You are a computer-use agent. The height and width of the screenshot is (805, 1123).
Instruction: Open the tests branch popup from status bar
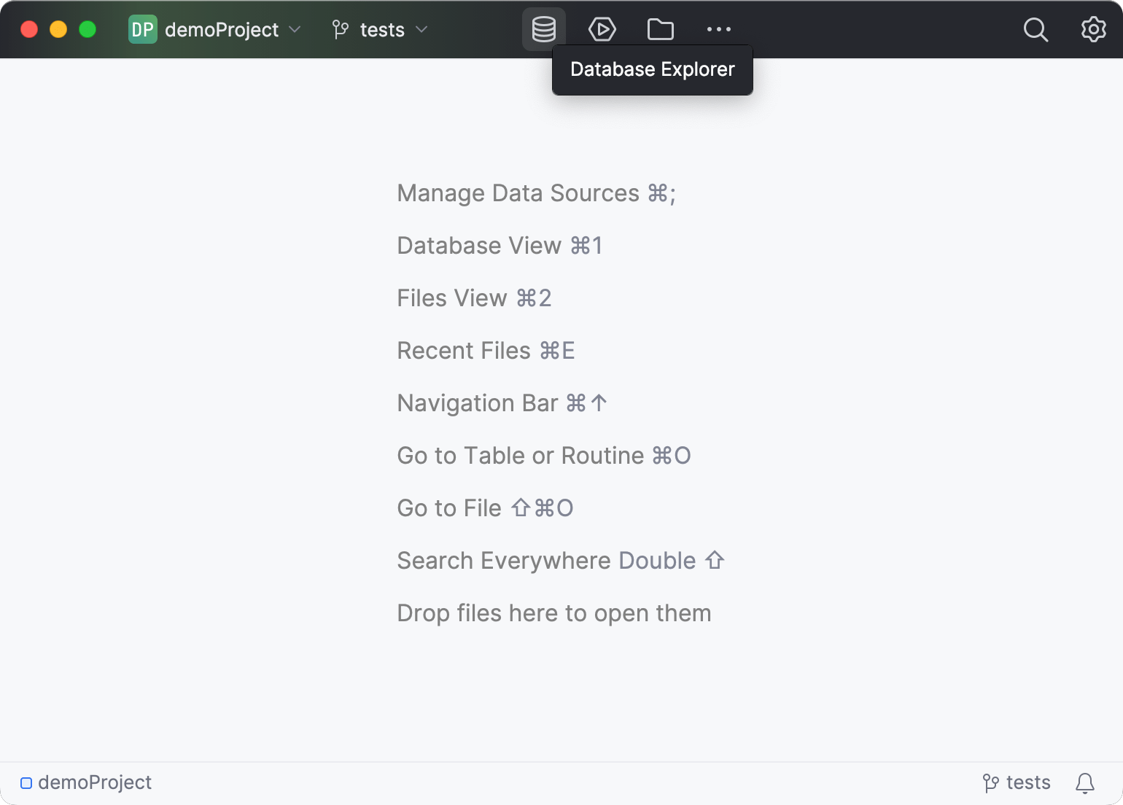click(x=1016, y=782)
